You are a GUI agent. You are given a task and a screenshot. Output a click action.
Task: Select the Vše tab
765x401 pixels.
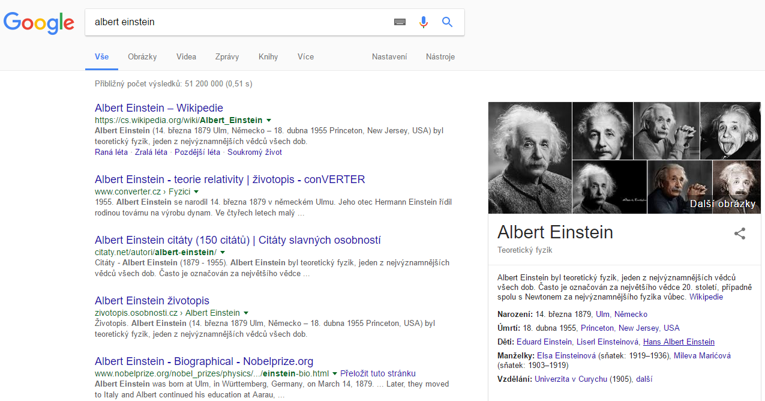(101, 57)
